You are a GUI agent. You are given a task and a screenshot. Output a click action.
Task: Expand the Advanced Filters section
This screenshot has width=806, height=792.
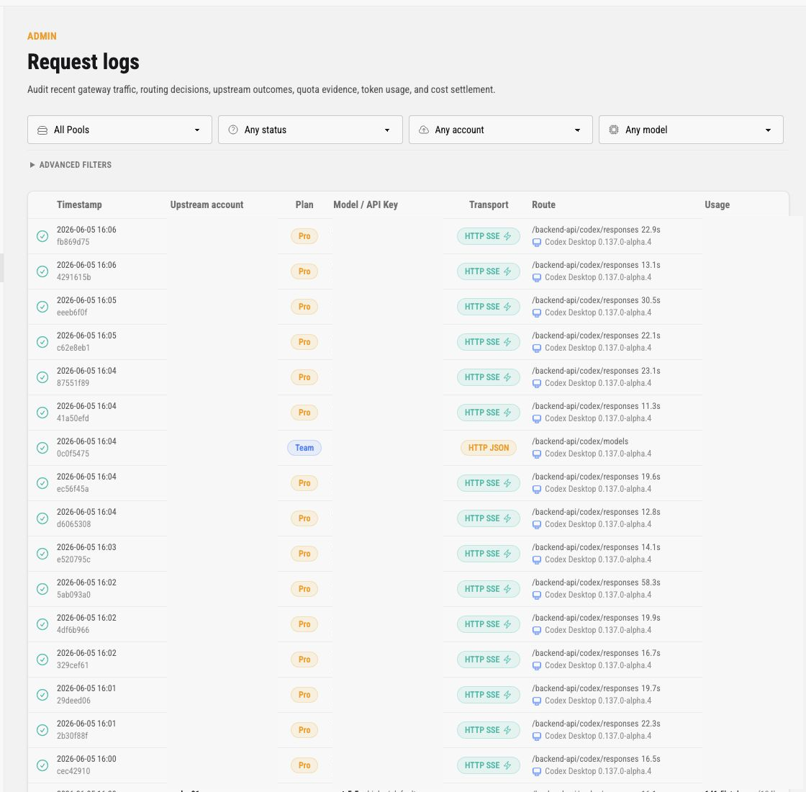point(71,165)
